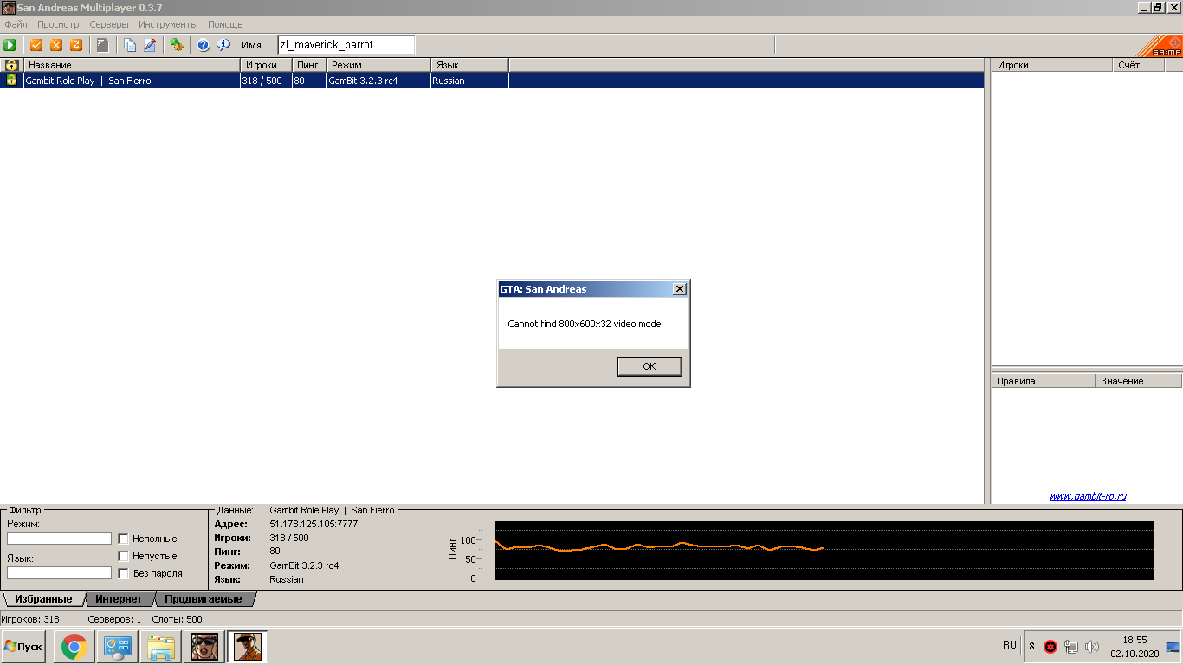Open the Файл menu
The height and width of the screenshot is (665, 1183).
[x=16, y=24]
